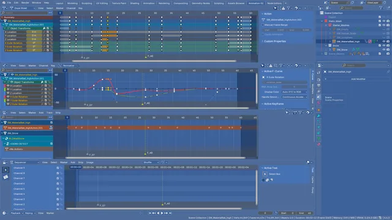
Task: Open the Keying popover in timeline
Action: click(30, 213)
